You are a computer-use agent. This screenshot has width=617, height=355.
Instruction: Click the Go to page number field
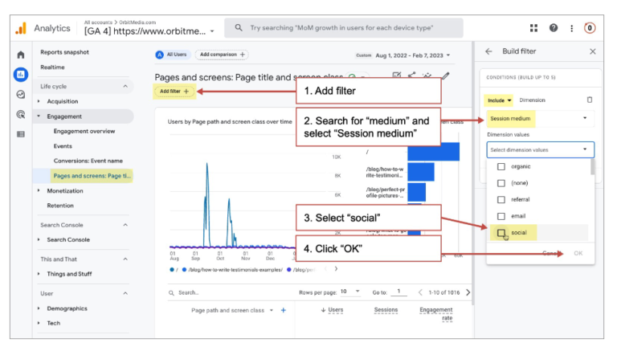click(399, 292)
